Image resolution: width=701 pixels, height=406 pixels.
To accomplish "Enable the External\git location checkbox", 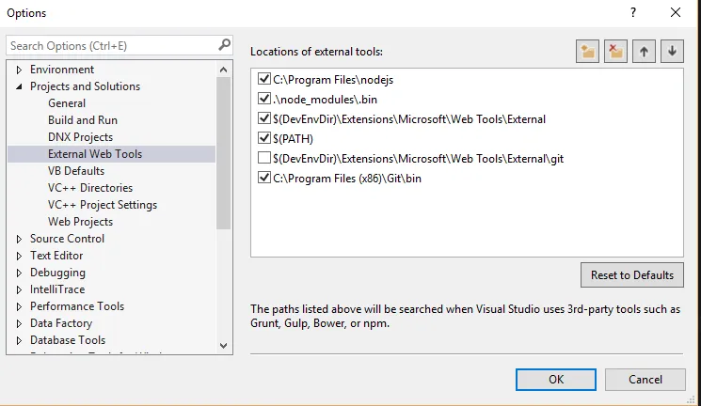I will point(264,158).
